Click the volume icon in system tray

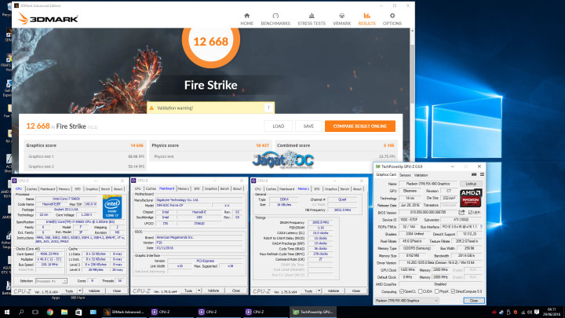pos(530,313)
